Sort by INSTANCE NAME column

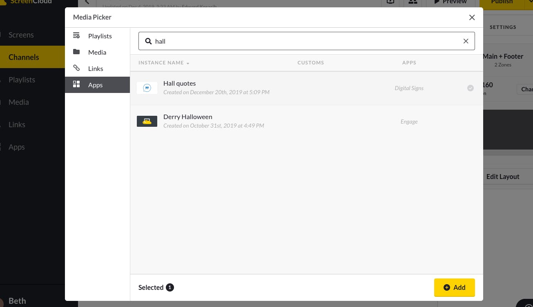(x=164, y=63)
